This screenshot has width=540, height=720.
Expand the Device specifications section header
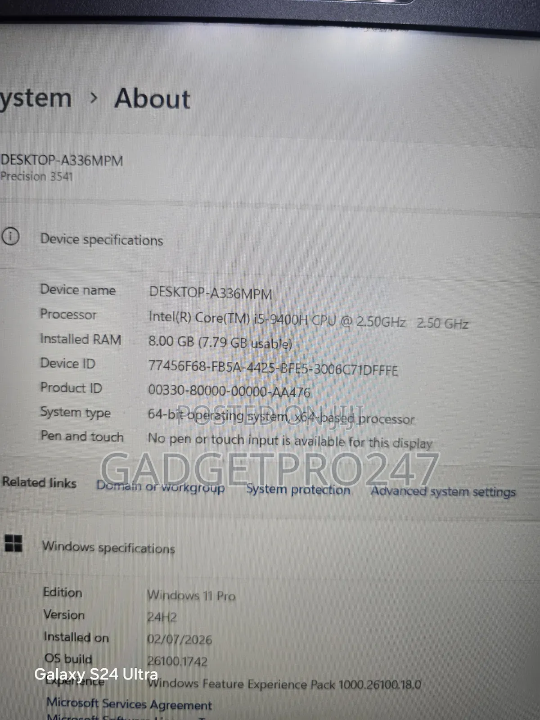(x=102, y=239)
